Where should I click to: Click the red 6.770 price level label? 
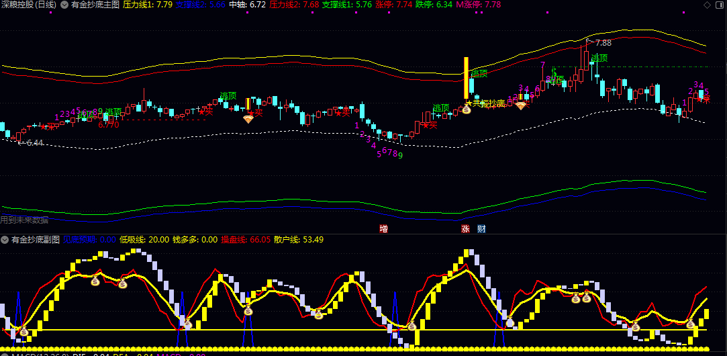coord(109,124)
